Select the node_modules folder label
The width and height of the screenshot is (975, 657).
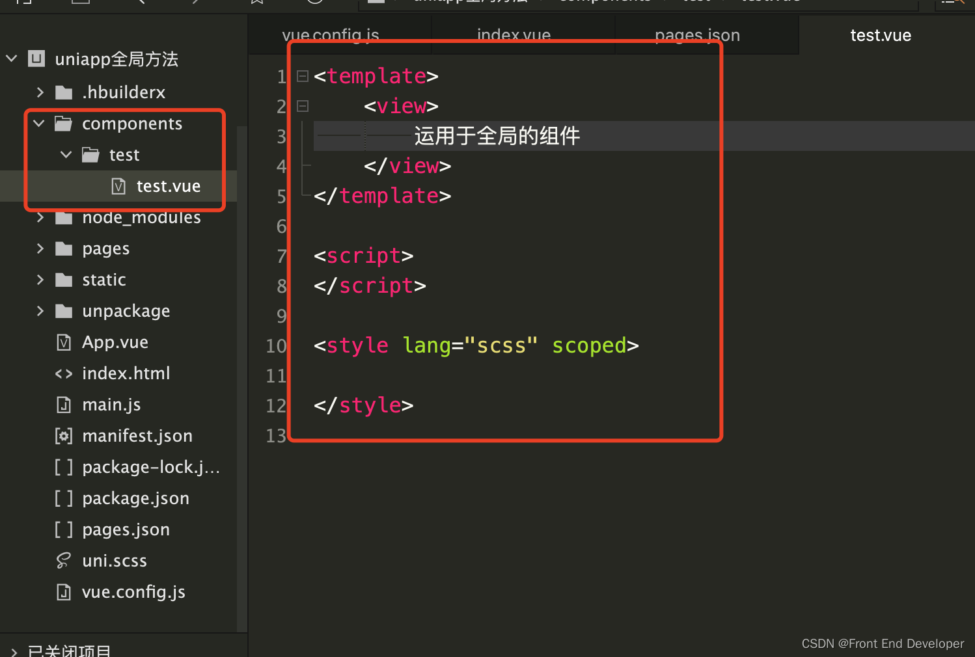point(141,217)
